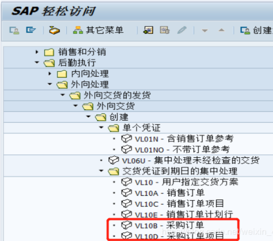The image size is (273, 241).
Task: Open VL10C - 销售订单项目
Action: pos(179,204)
